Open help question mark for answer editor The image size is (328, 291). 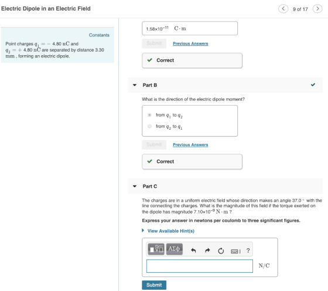coord(248,251)
